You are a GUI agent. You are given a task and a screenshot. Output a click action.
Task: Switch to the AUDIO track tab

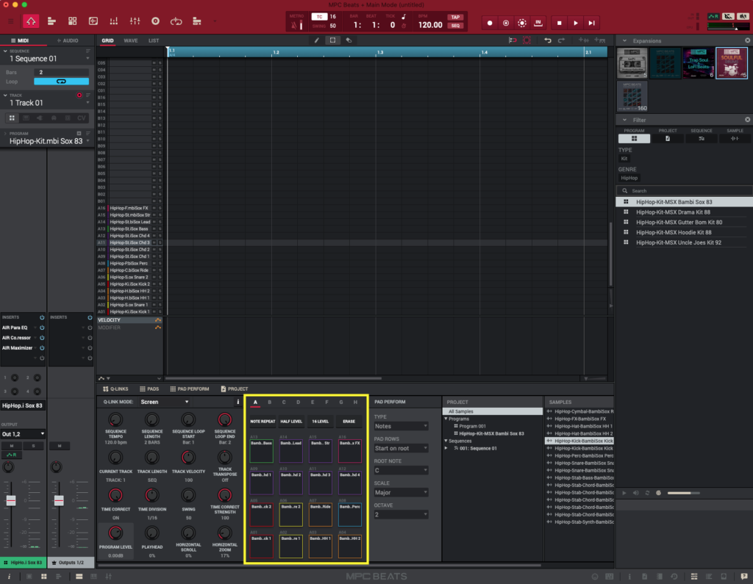pos(68,41)
